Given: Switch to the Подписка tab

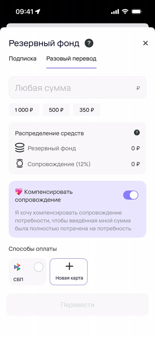Looking at the screenshot, I should click(23, 59).
